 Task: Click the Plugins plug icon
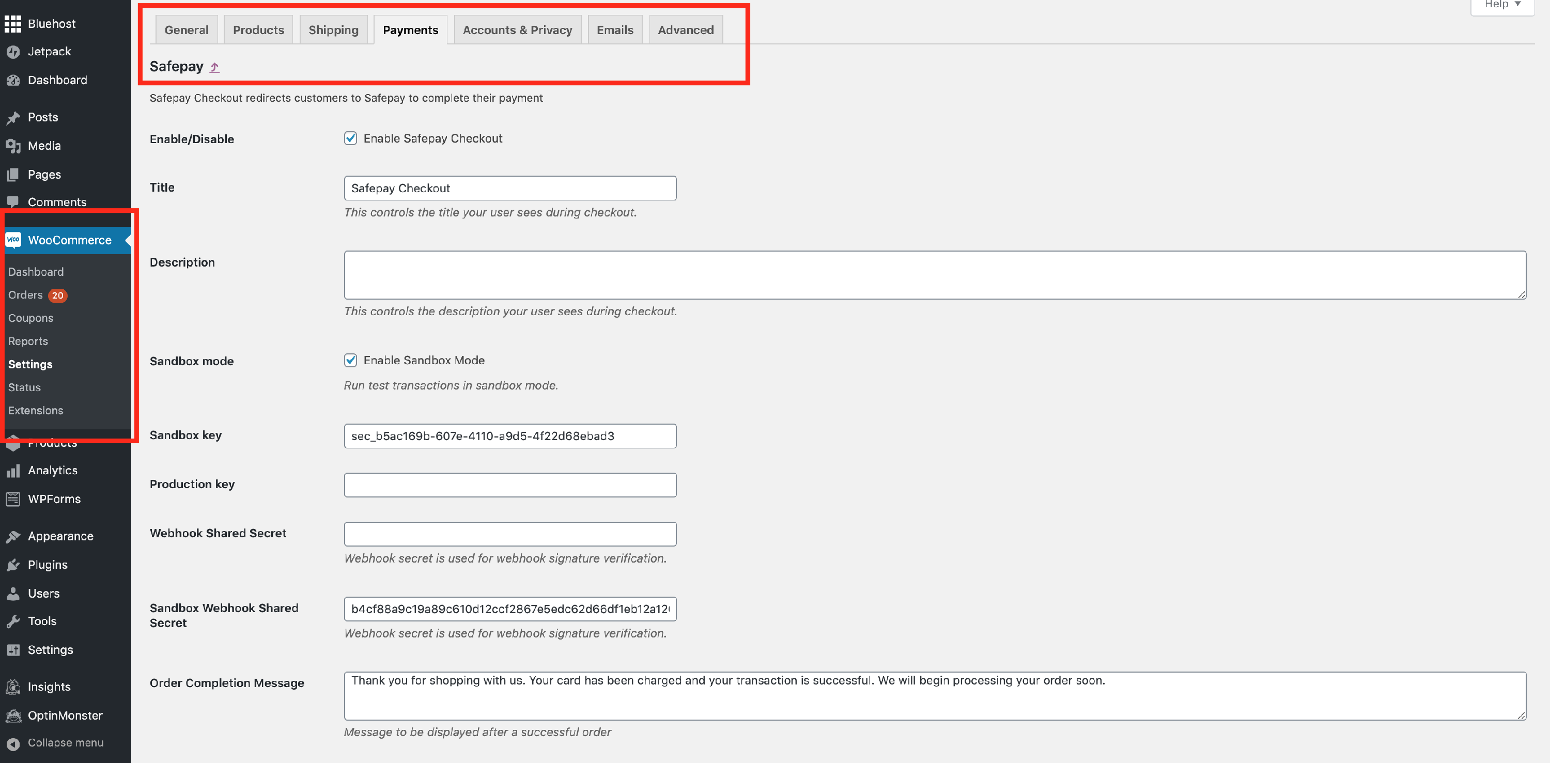click(12, 565)
